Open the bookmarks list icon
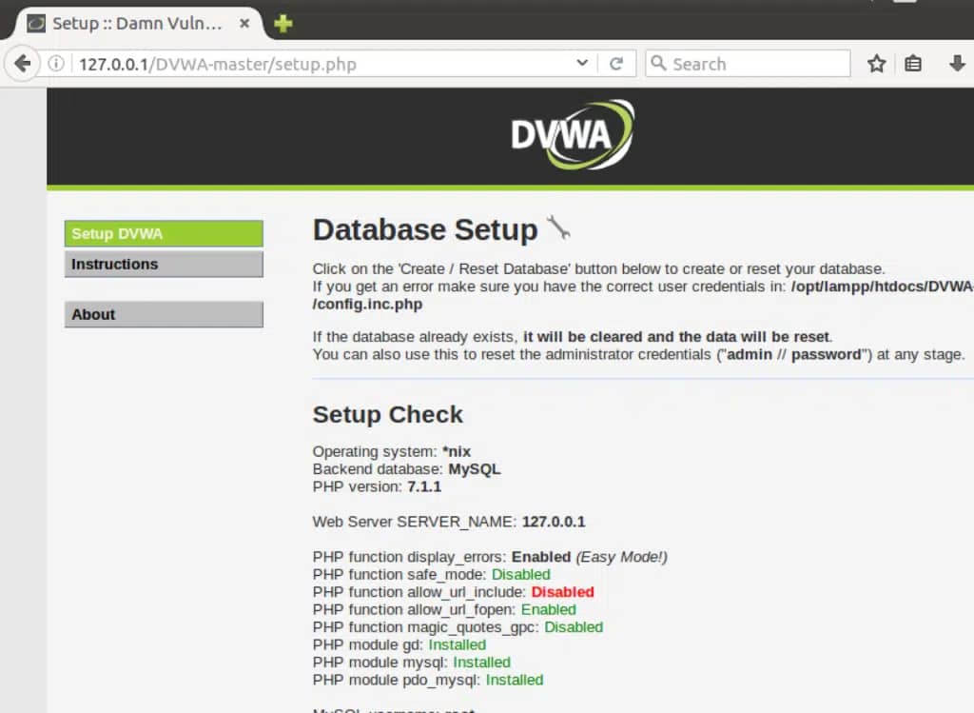Viewport: 974px width, 713px height. click(912, 64)
